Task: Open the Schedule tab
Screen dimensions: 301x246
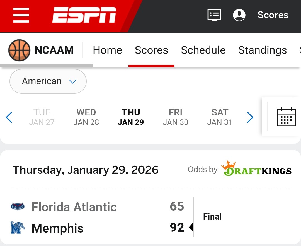Action: click(x=203, y=50)
